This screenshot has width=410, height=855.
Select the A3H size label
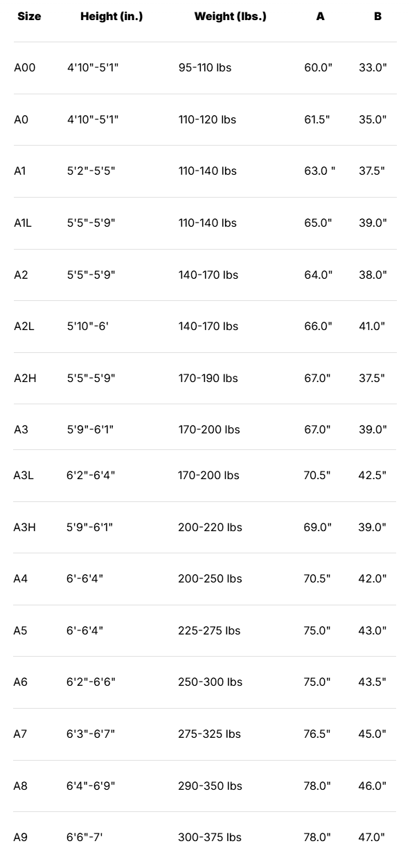[x=24, y=527]
